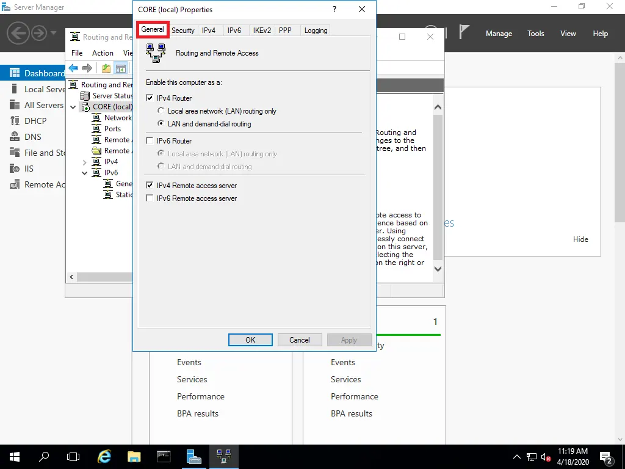Click the back arrow in Routing toolbar

[73, 68]
